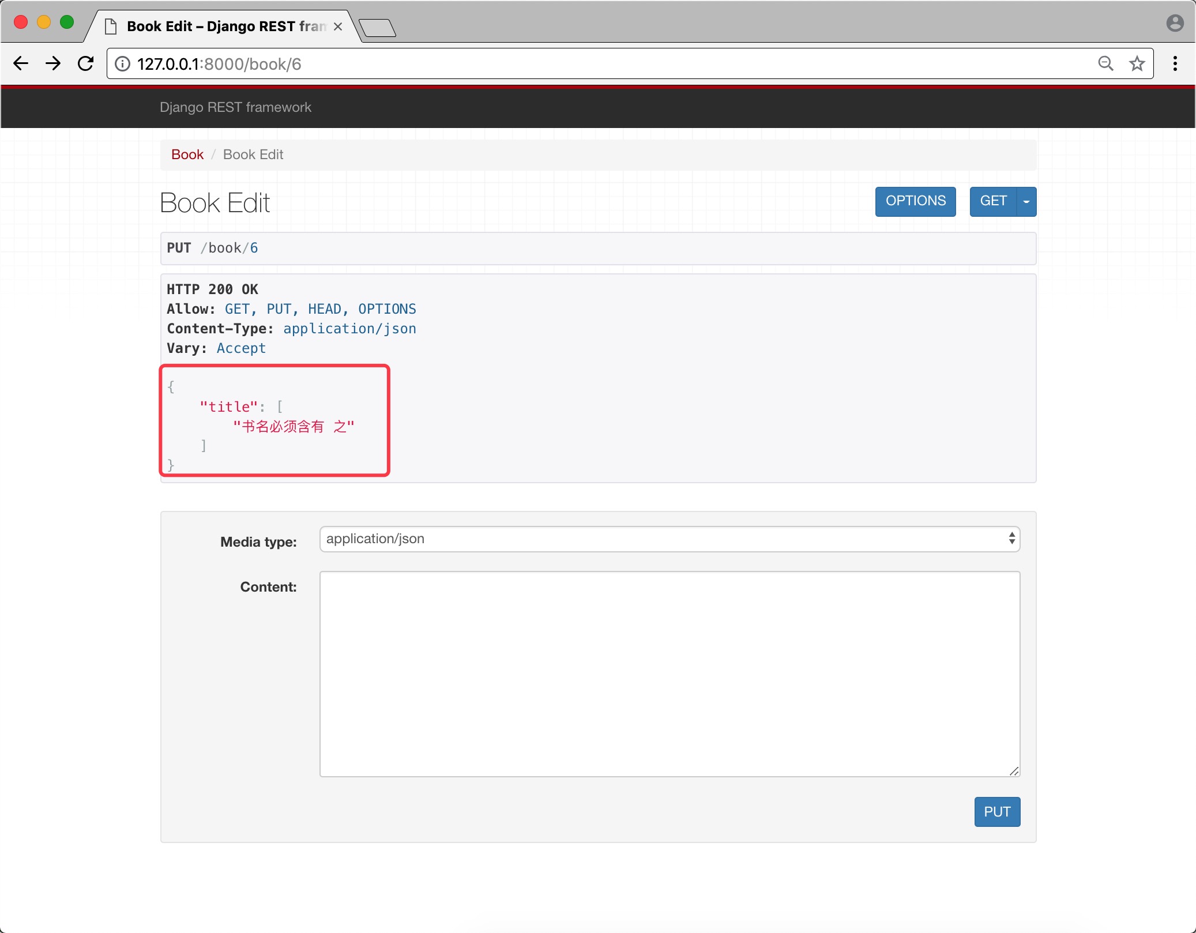
Task: Open the Media type combo box
Action: click(670, 539)
